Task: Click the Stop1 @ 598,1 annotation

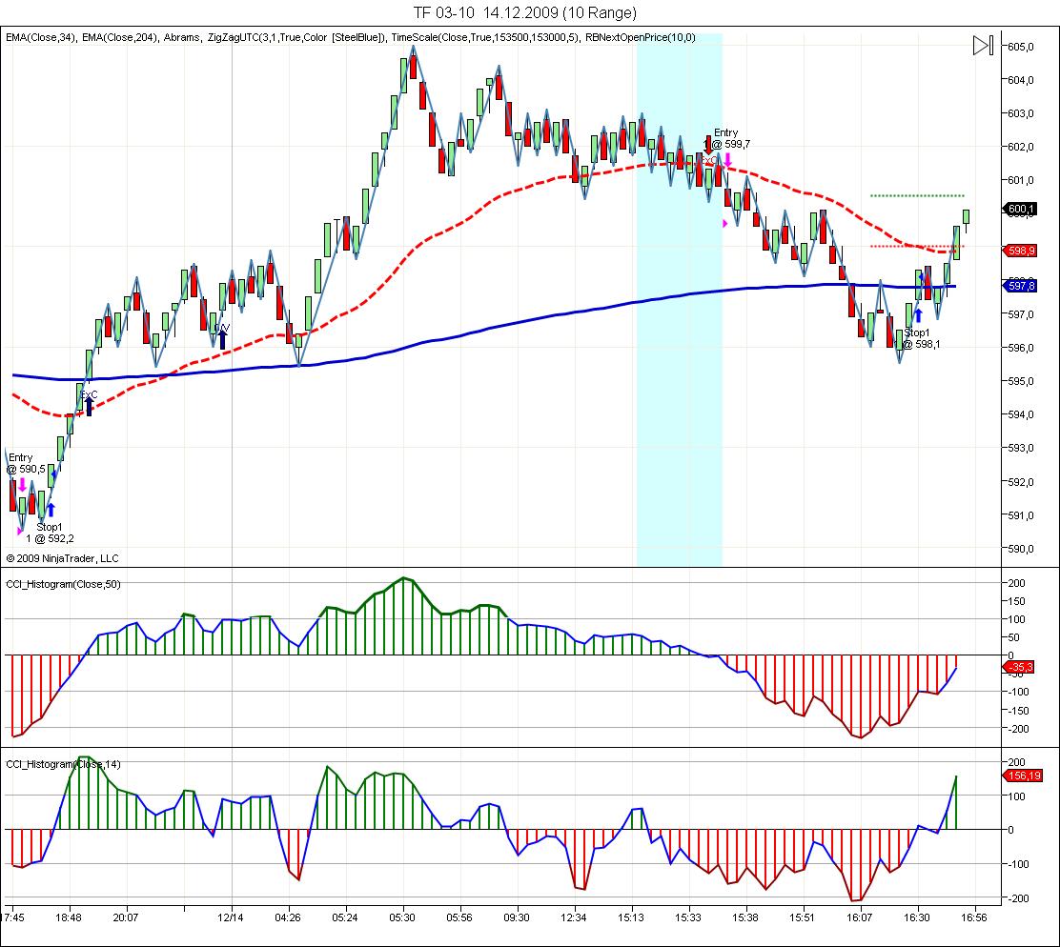Action: (918, 338)
